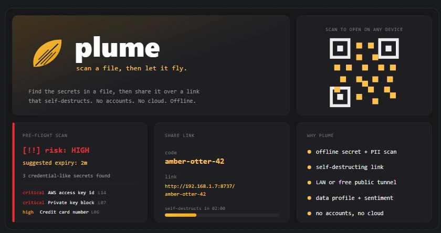Image resolution: width=441 pixels, height=233 pixels.
Task: Click the tagline 'scan a file, then let it fly.'
Action: point(131,68)
